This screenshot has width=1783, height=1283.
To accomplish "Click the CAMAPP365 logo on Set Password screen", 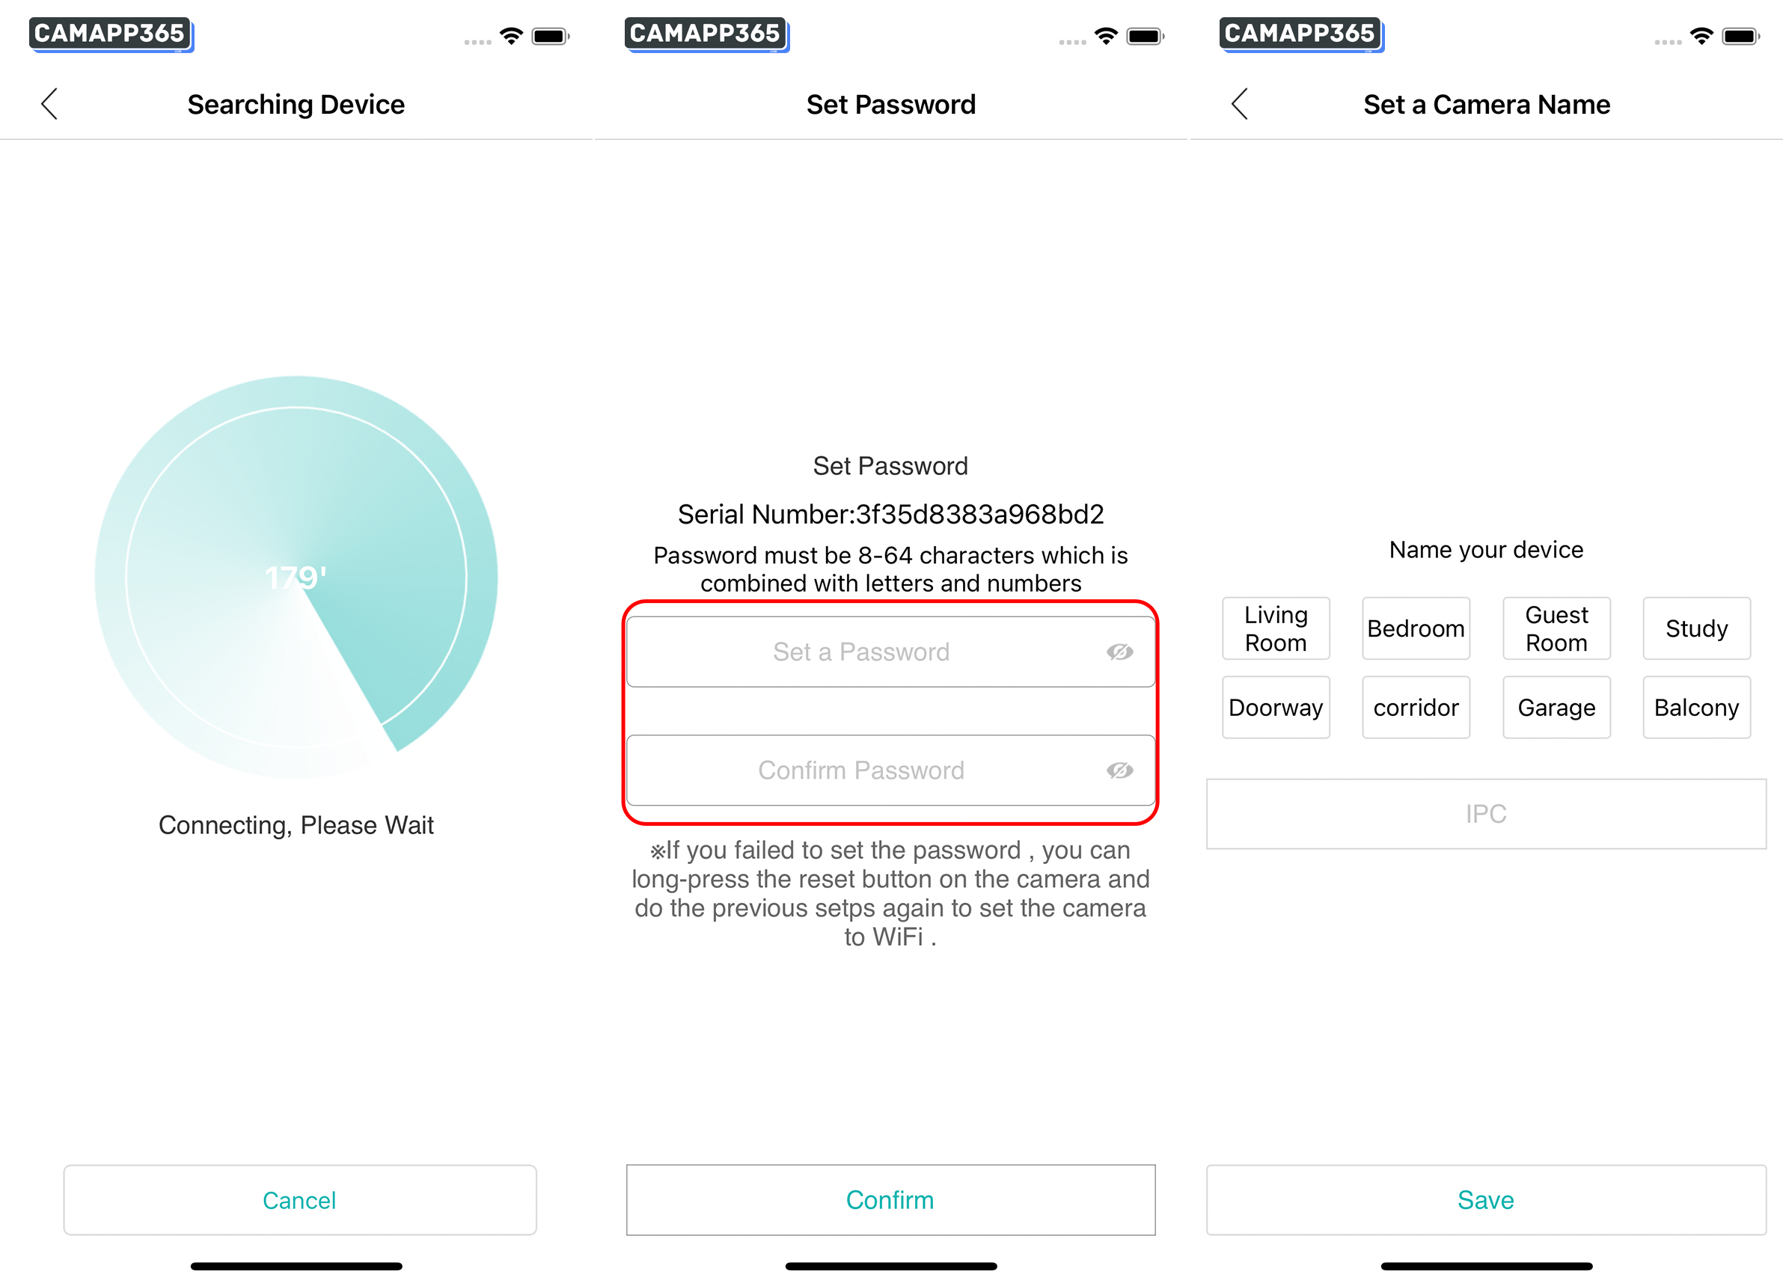I will point(706,34).
